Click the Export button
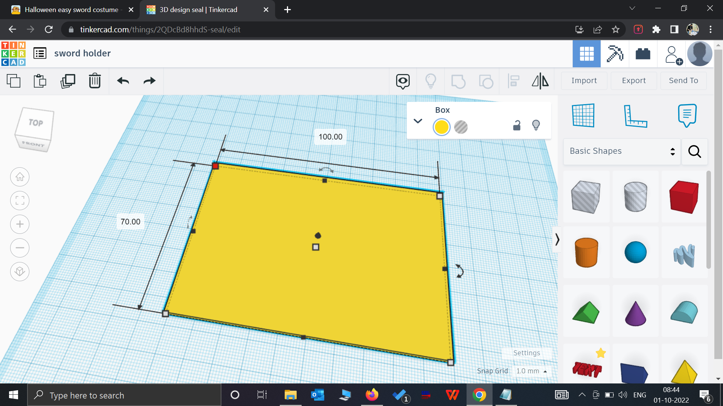This screenshot has height=406, width=723. pos(634,81)
